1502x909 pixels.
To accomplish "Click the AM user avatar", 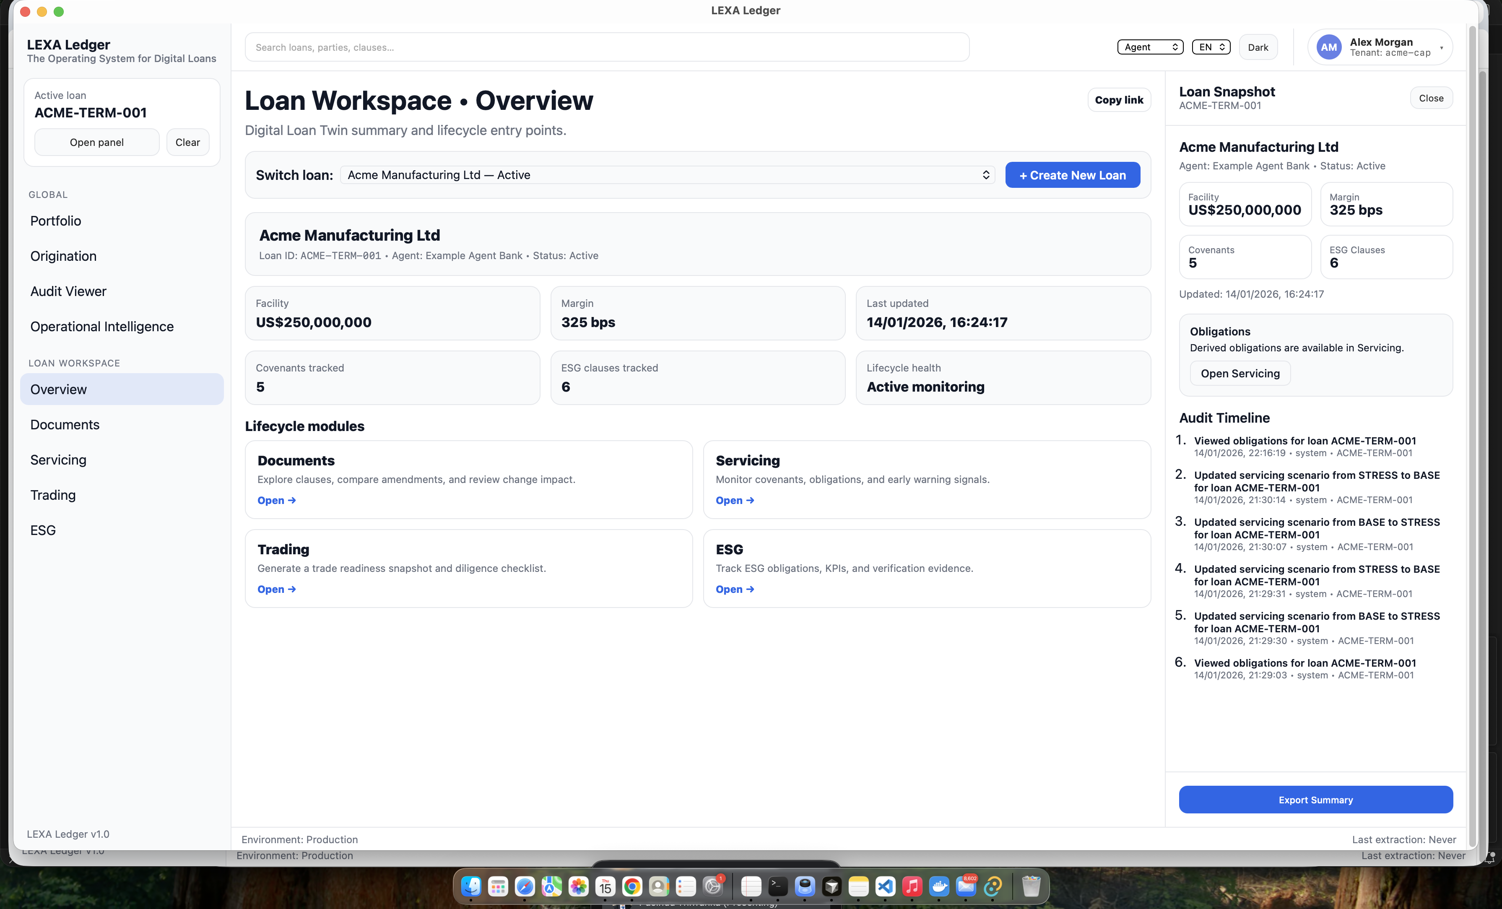I will click(x=1328, y=47).
